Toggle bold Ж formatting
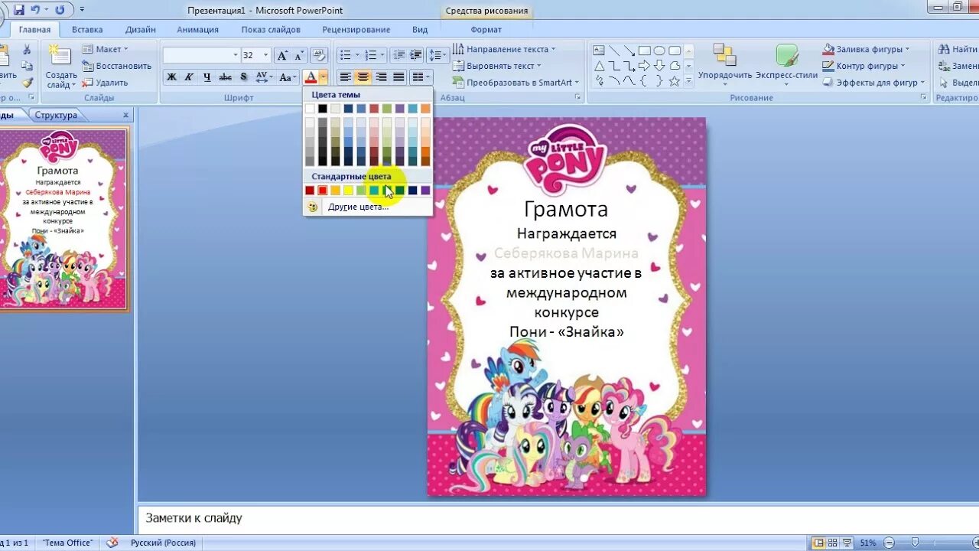 (x=171, y=77)
